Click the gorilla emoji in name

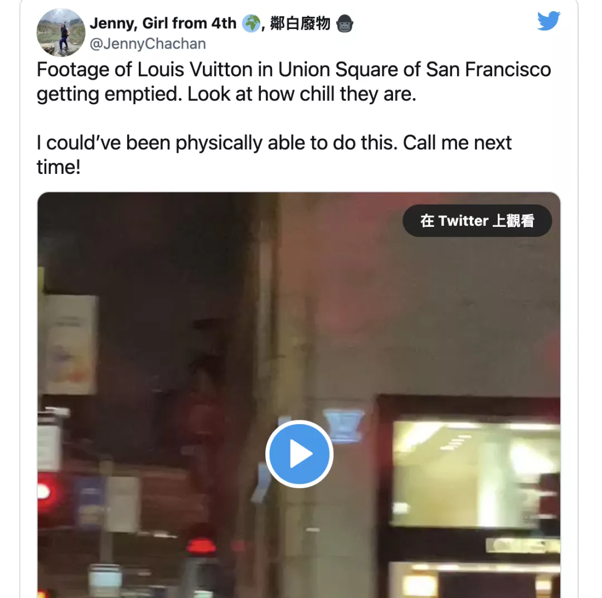coord(344,23)
